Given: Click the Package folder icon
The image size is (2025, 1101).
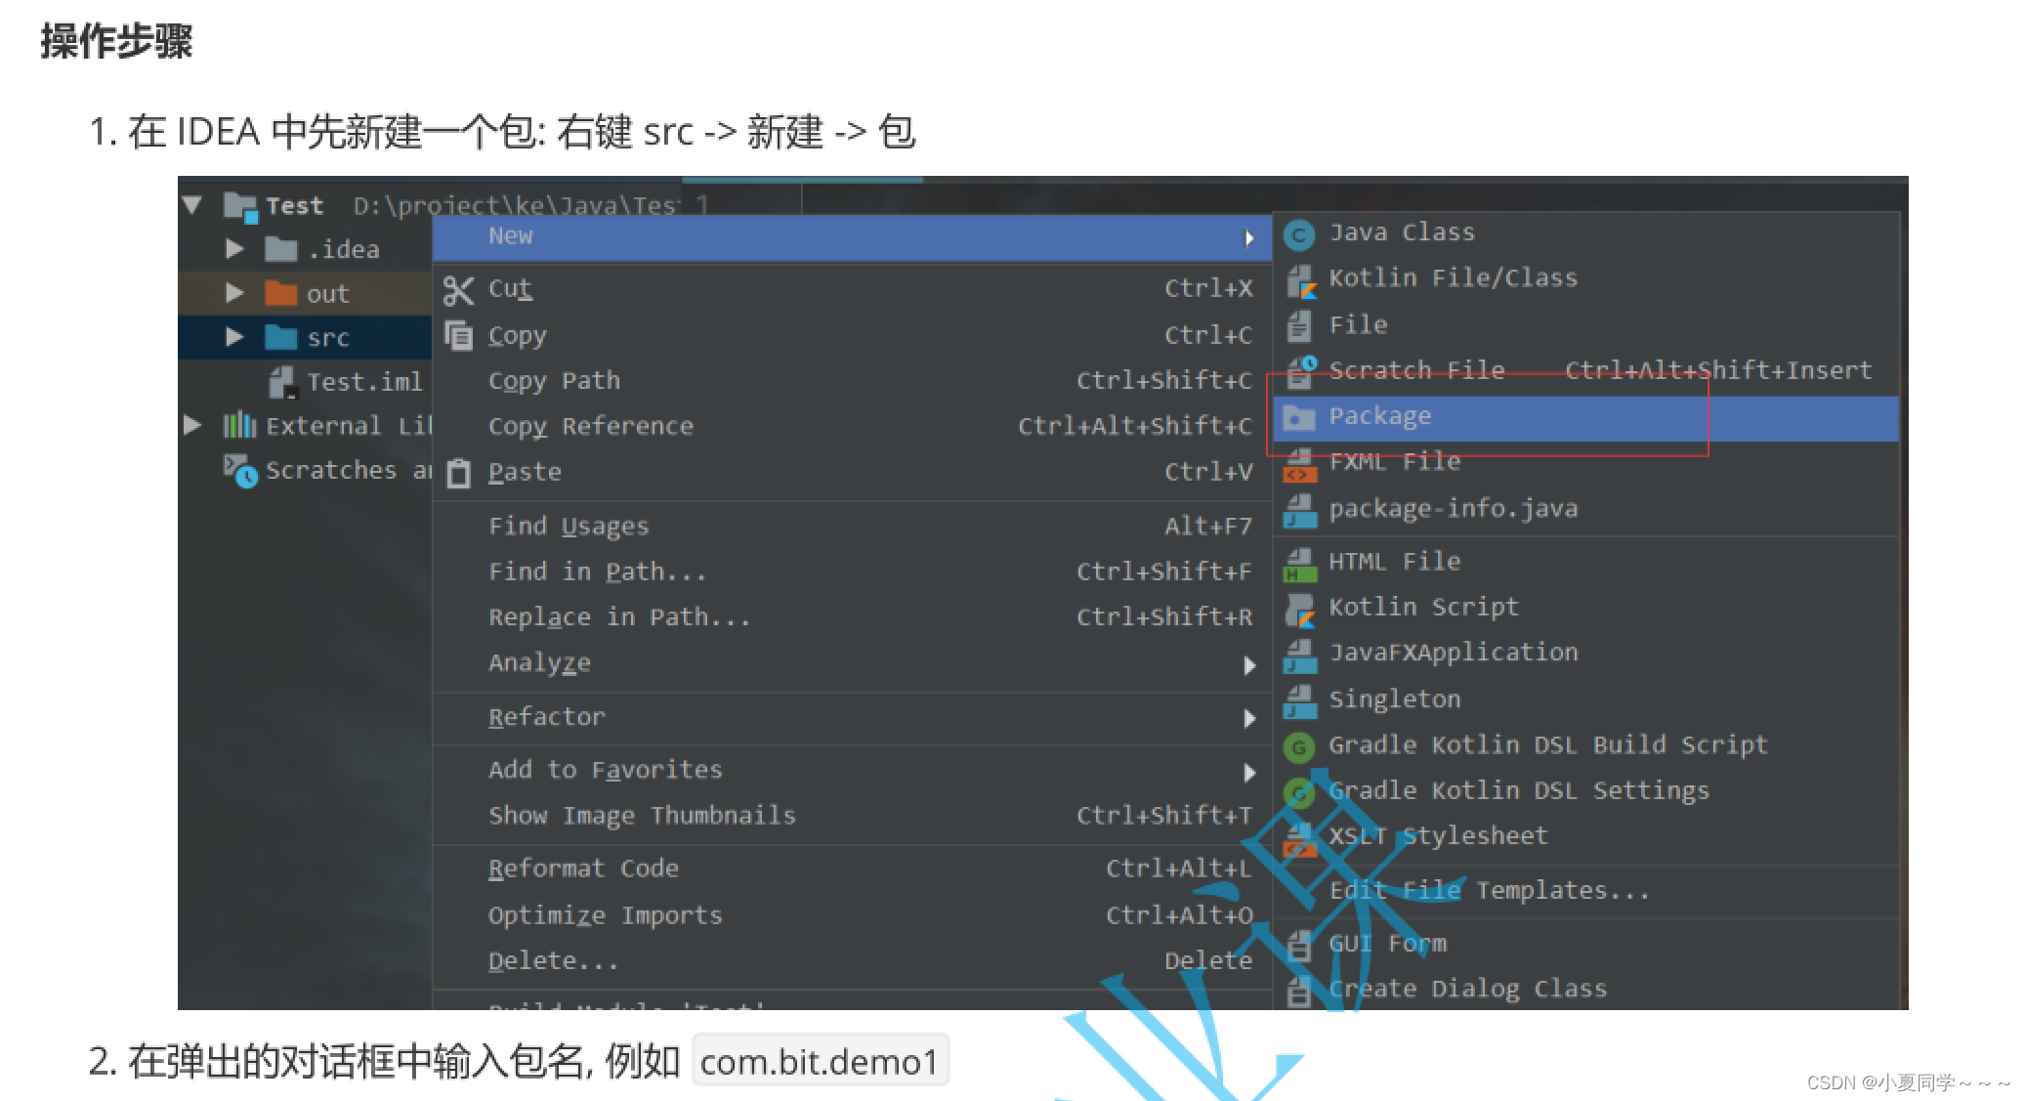Looking at the screenshot, I should pos(1298,417).
